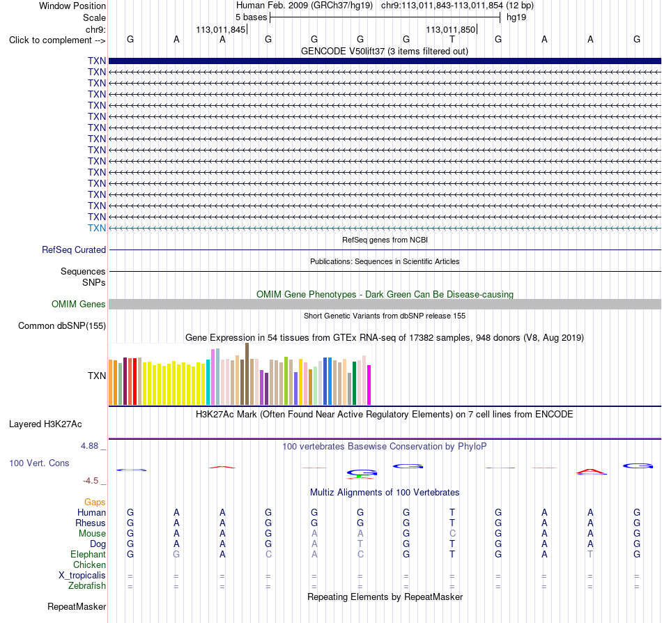Open the RefSeq Curated track label
Screen dimensions: 662x623
point(74,250)
